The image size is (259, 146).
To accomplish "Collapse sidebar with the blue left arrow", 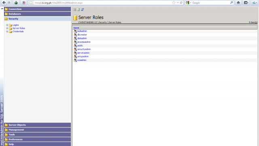I will [x=2, y=9].
